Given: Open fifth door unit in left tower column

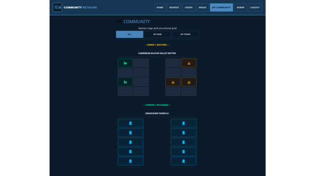Looking at the screenshot, I should tap(131, 161).
